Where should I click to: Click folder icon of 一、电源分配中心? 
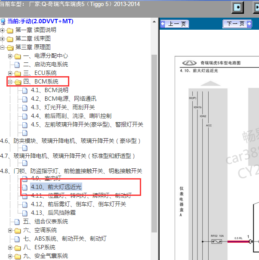pyautogui.click(x=18, y=56)
